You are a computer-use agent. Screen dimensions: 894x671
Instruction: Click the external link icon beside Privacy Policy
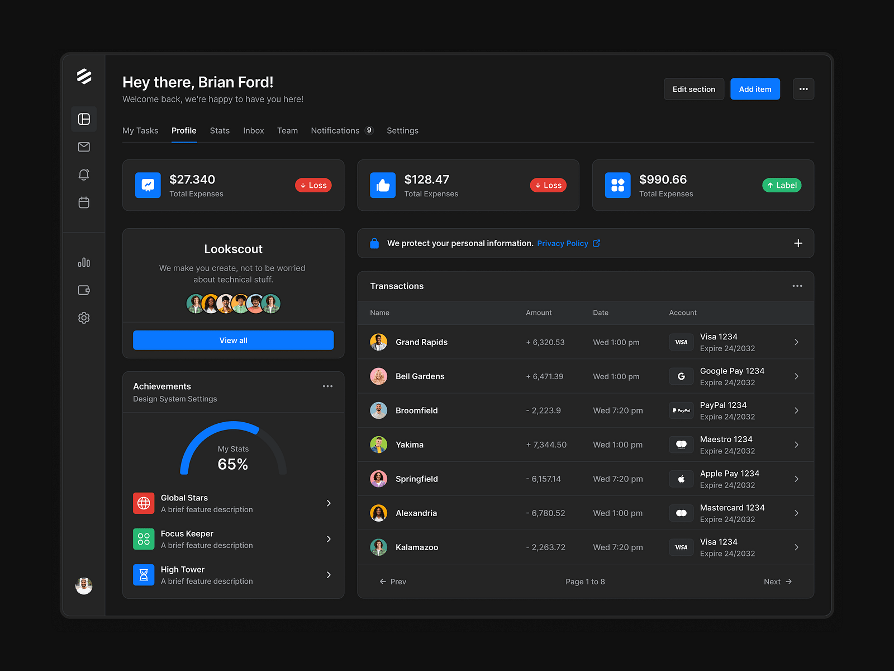596,243
